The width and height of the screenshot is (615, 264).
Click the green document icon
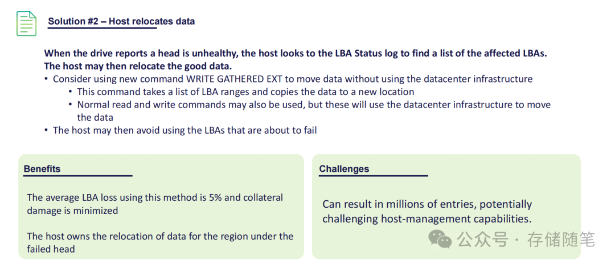pyautogui.click(x=26, y=23)
